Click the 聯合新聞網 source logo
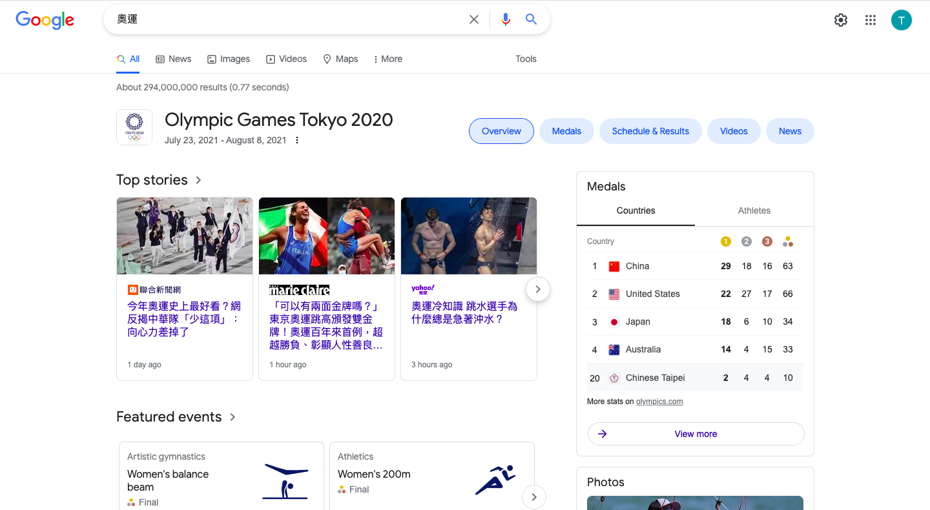930x510 pixels. [x=154, y=290]
